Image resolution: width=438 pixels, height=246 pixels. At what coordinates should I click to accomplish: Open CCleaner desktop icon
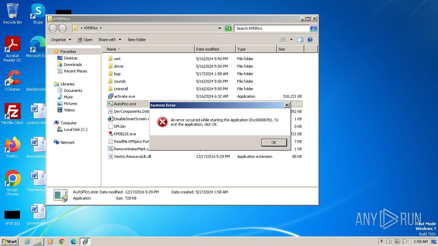[x=12, y=81]
